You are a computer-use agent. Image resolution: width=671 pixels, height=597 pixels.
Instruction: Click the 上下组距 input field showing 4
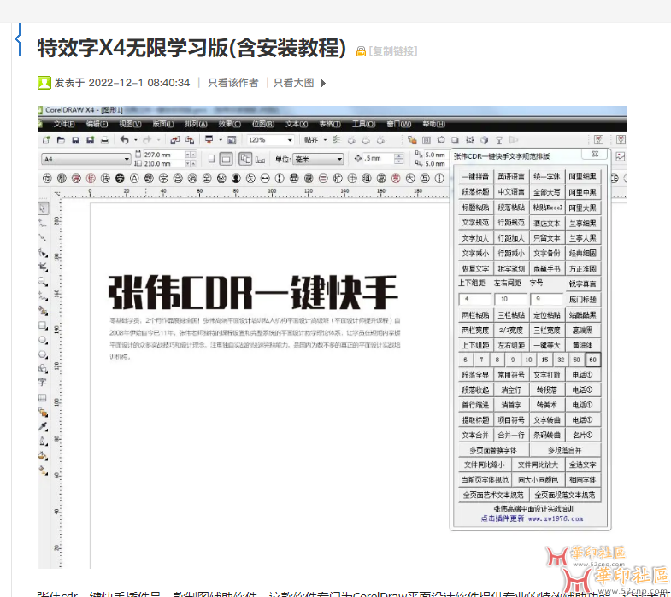pyautogui.click(x=474, y=299)
